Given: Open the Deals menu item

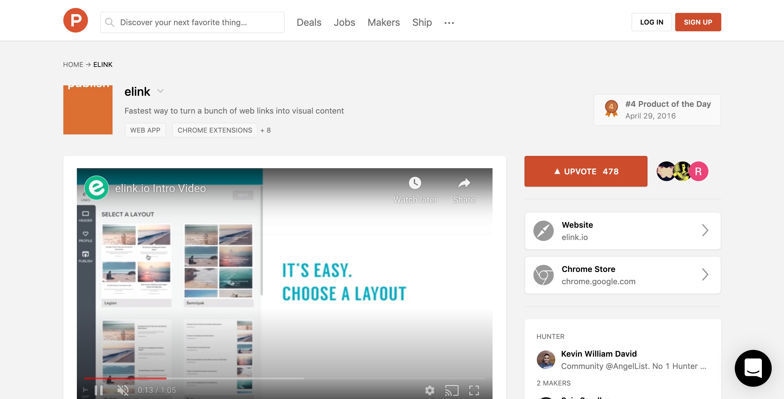Looking at the screenshot, I should 309,22.
